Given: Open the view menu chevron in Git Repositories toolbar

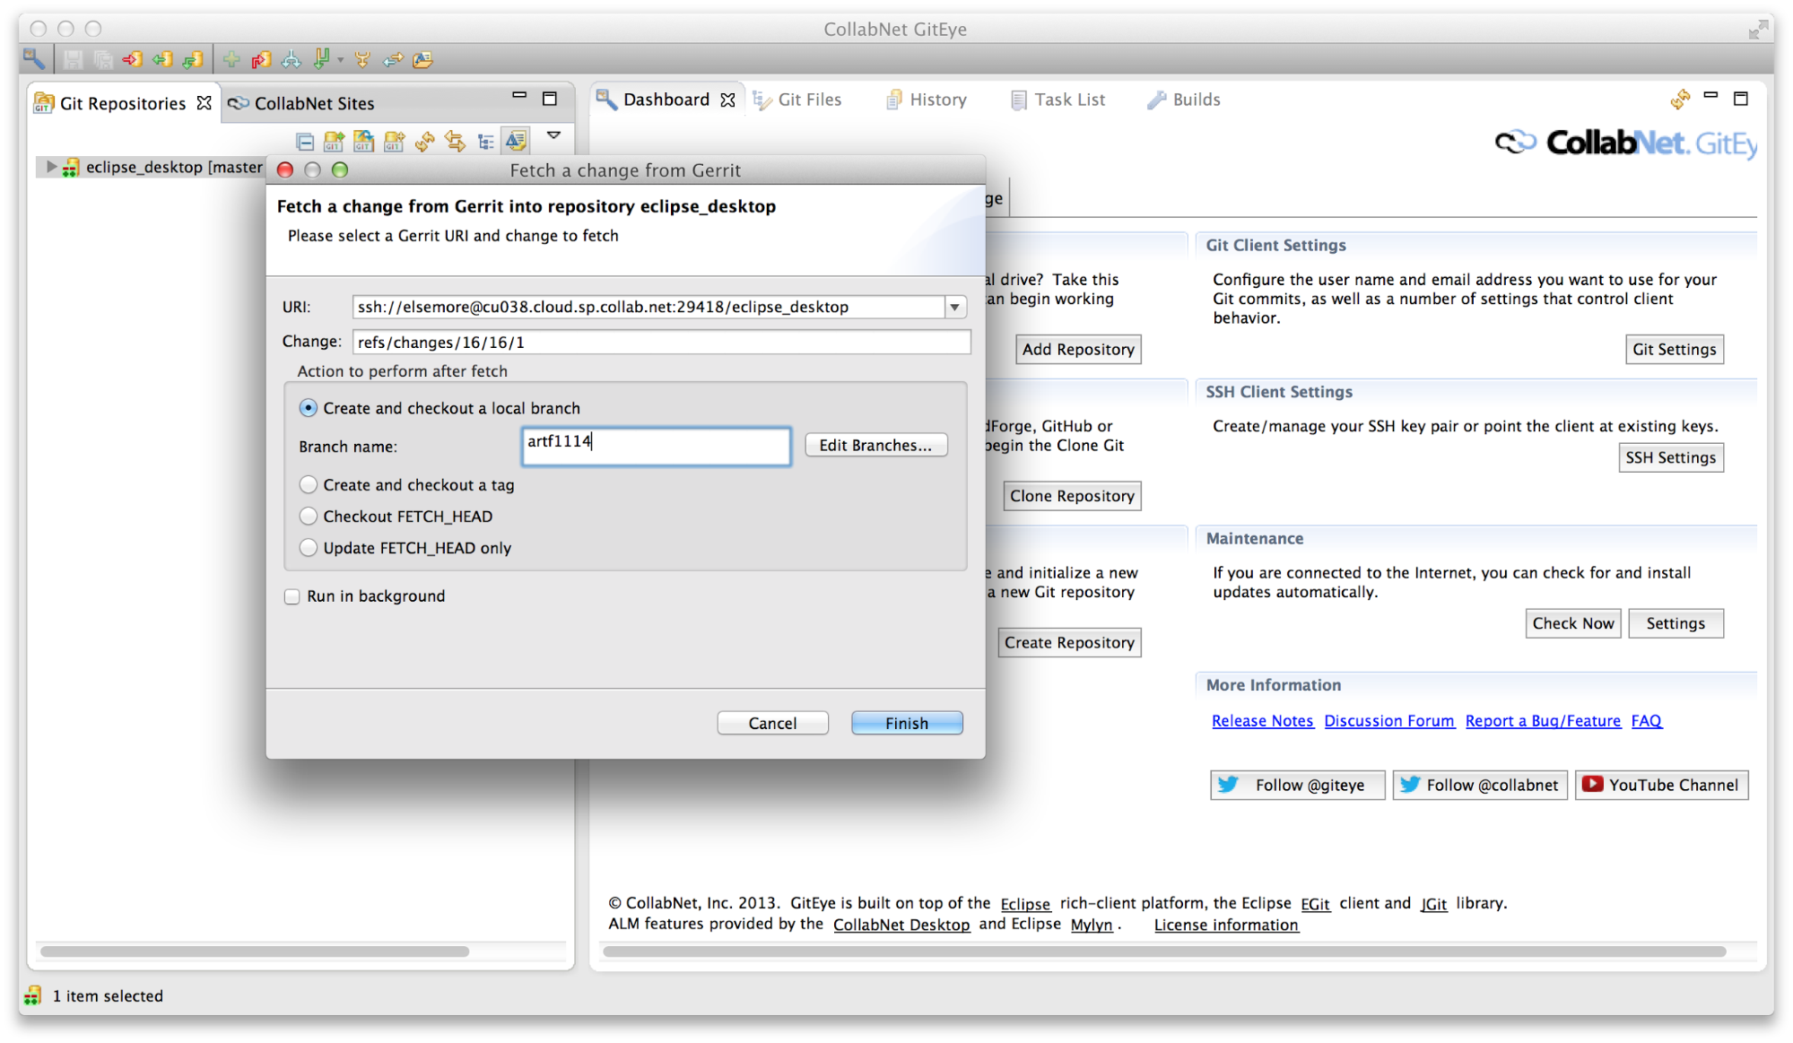Looking at the screenshot, I should (554, 137).
